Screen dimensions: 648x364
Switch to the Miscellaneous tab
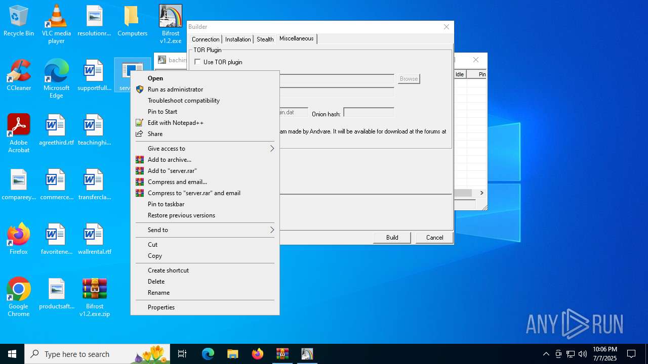297,38
